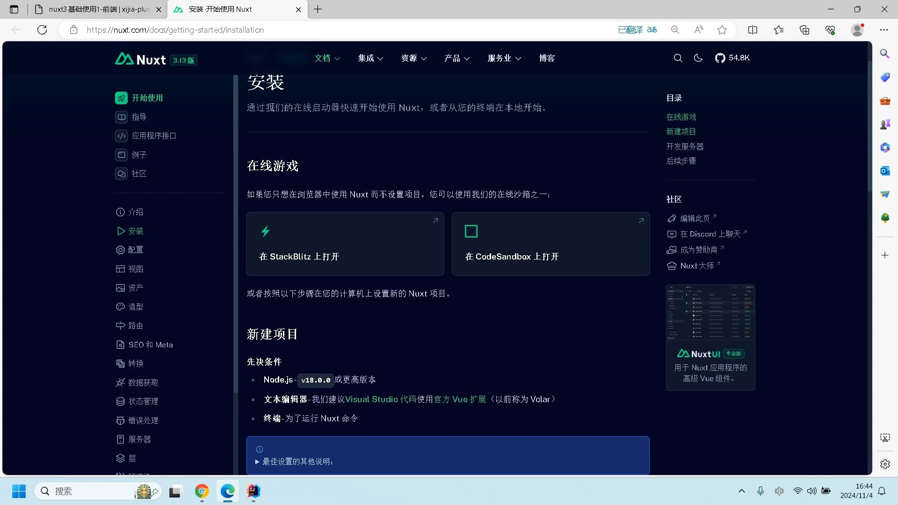Expand the 产品 dropdown menu
Image resolution: width=898 pixels, height=505 pixels.
coord(457,58)
